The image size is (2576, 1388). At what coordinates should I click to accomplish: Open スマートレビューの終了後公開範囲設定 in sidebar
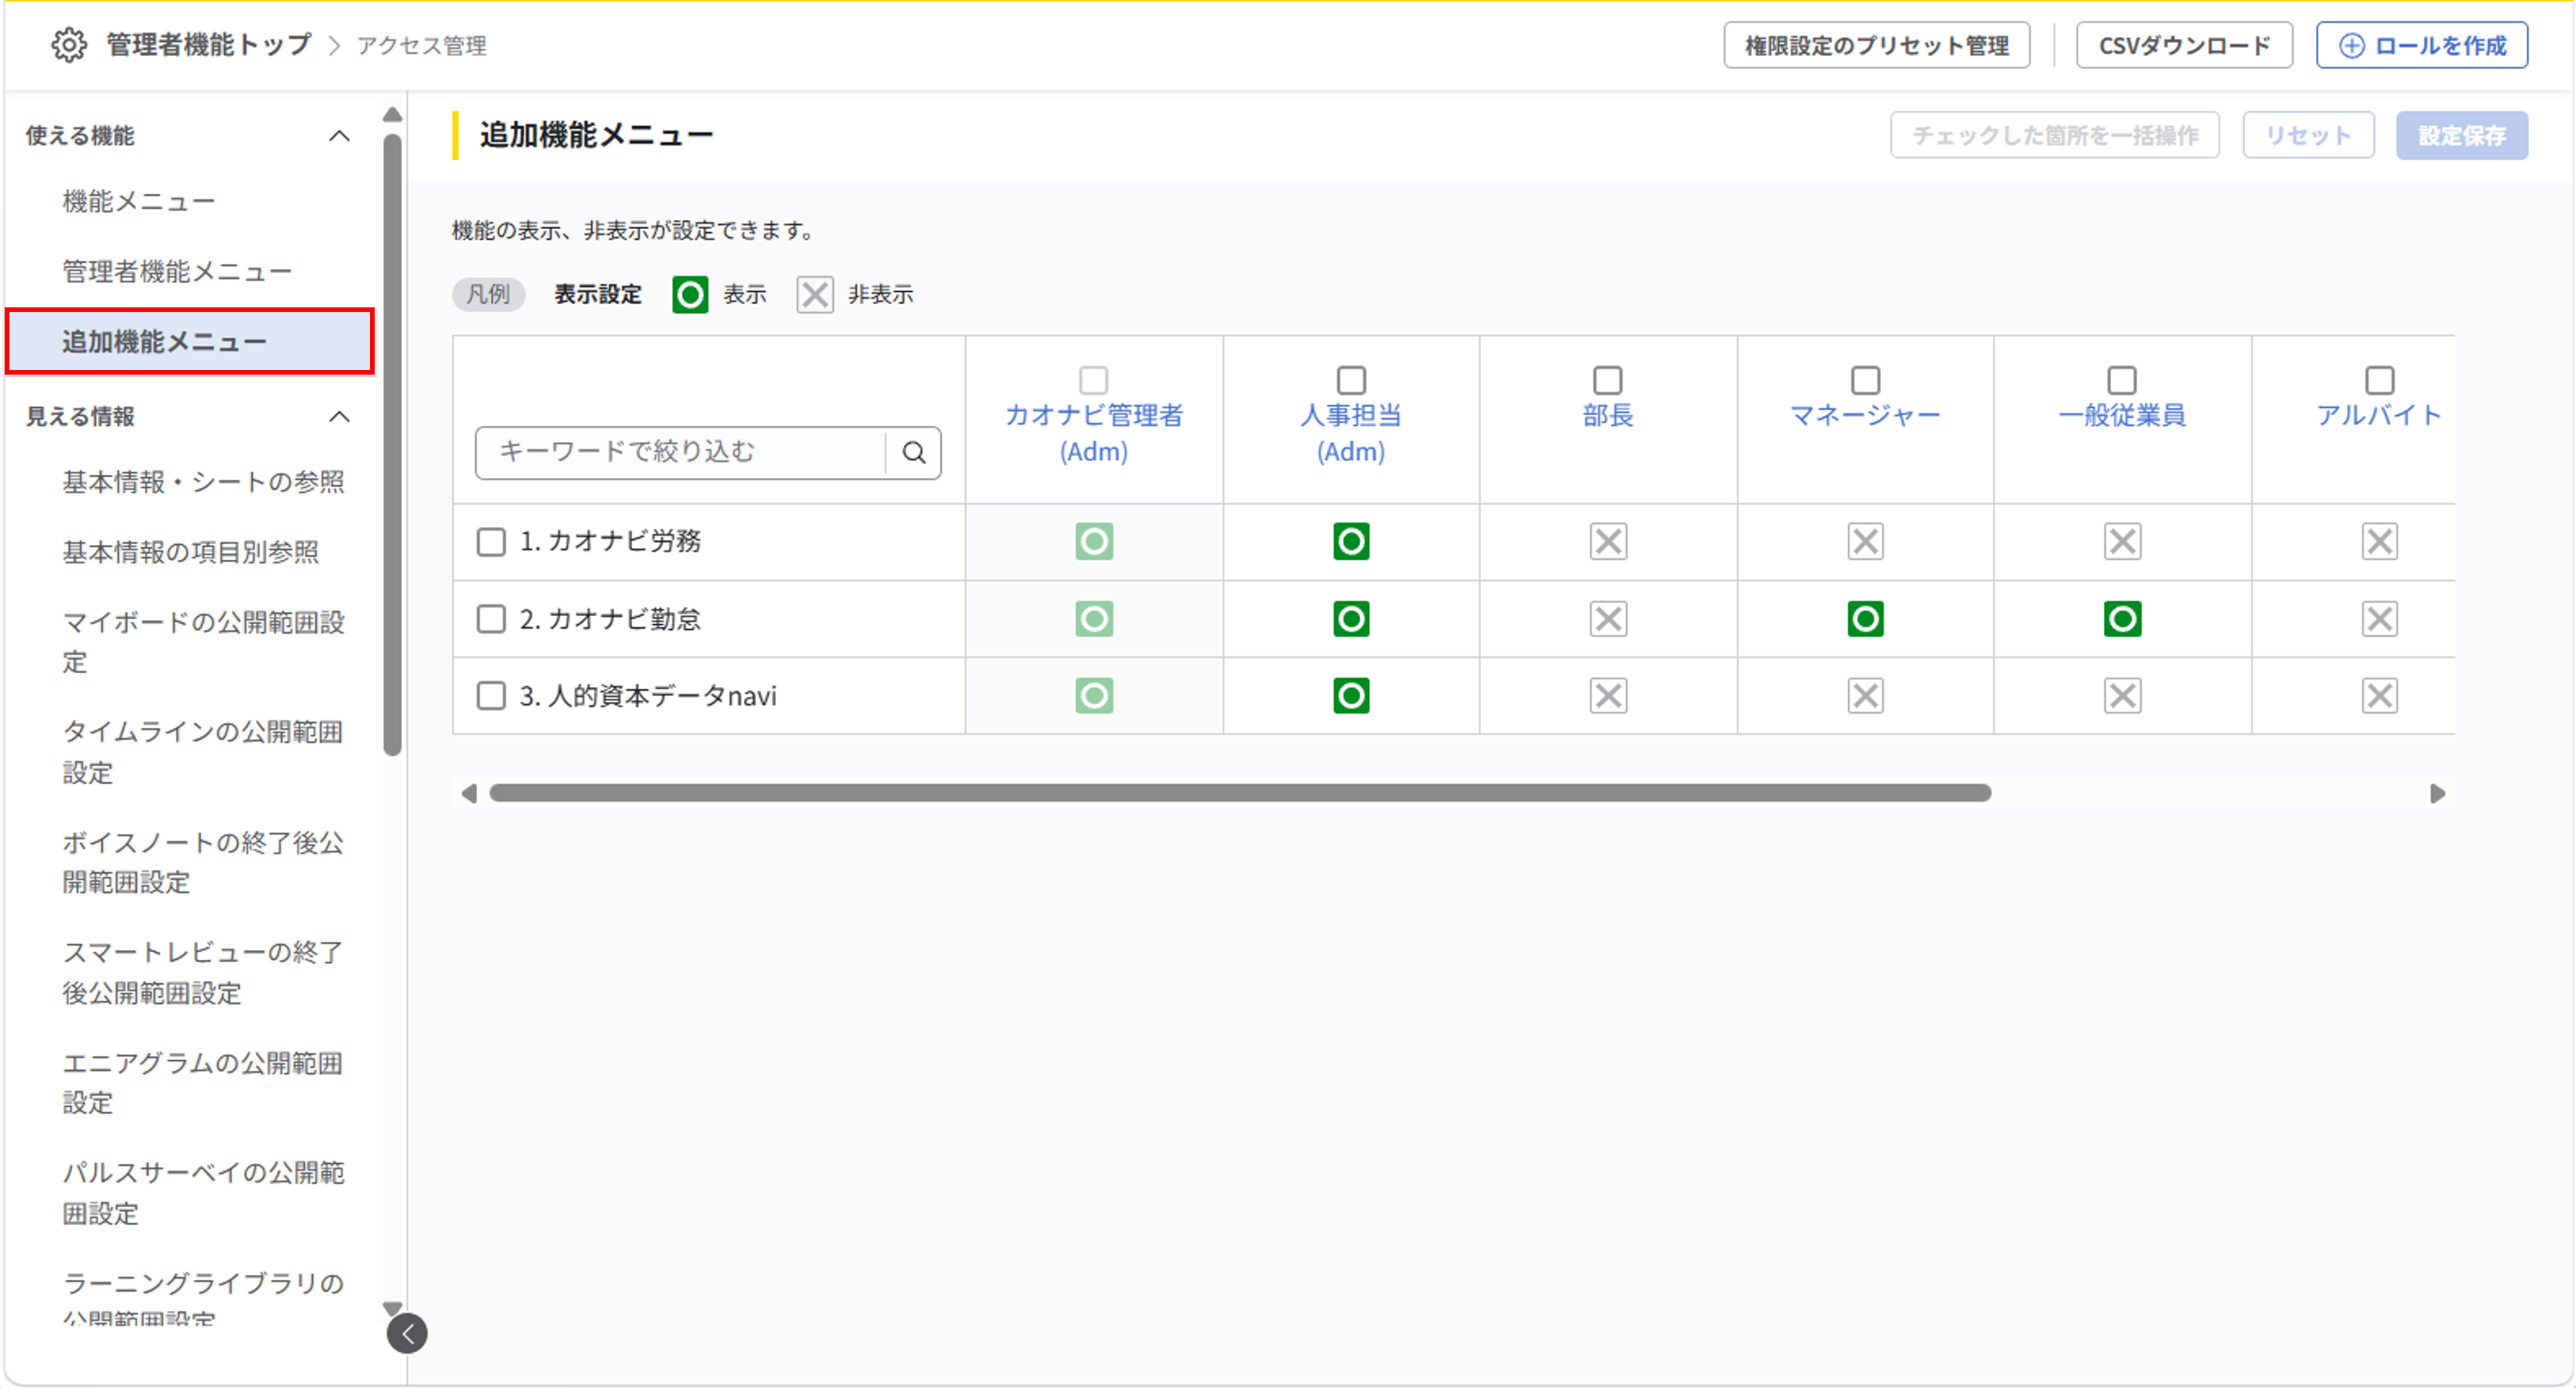click(x=203, y=972)
